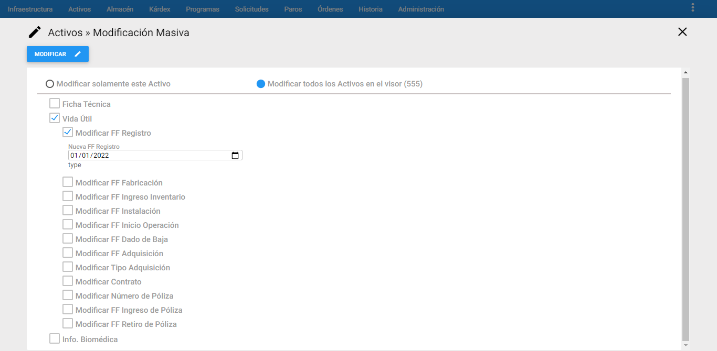Open the Kárdex menu

coord(160,9)
